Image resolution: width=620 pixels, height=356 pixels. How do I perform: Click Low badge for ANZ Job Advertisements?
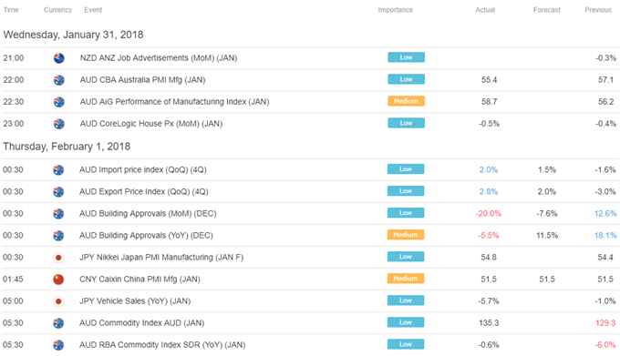pyautogui.click(x=406, y=57)
